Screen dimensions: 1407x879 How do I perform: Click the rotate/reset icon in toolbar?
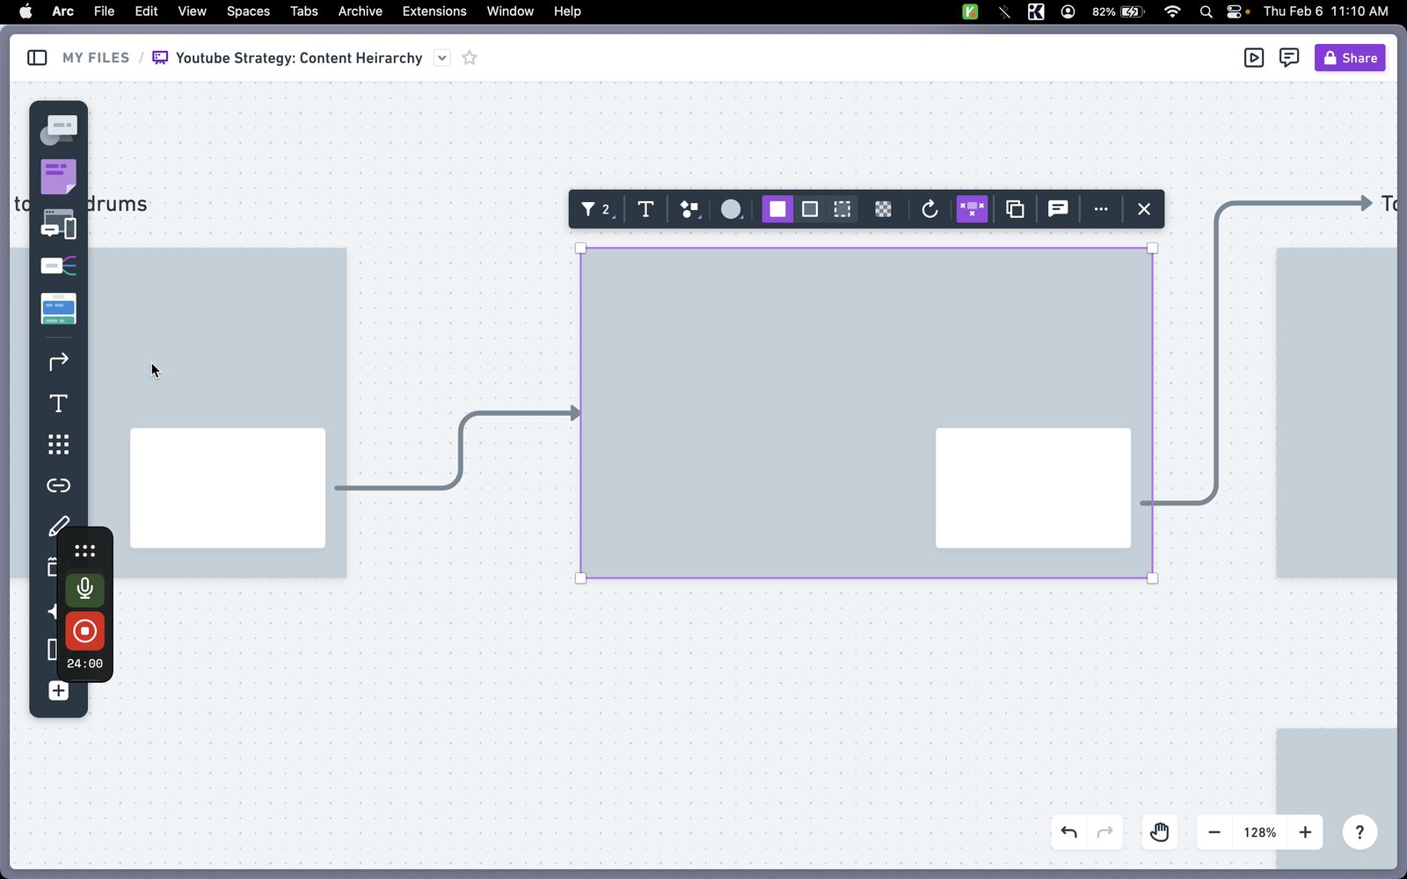(x=929, y=209)
